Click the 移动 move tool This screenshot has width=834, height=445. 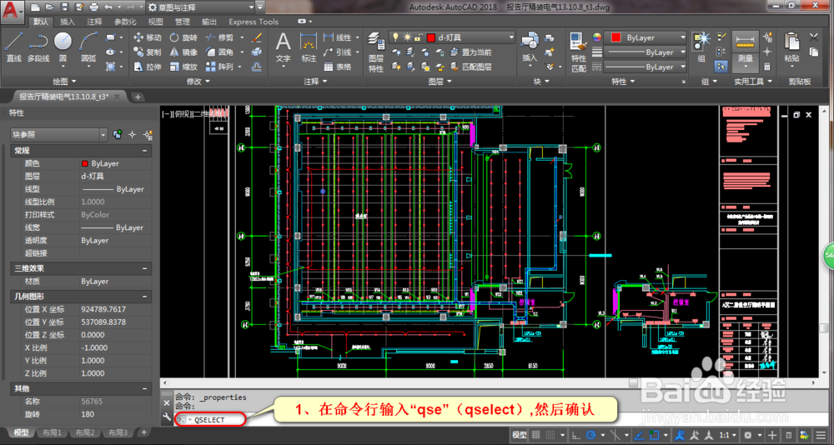[x=148, y=37]
